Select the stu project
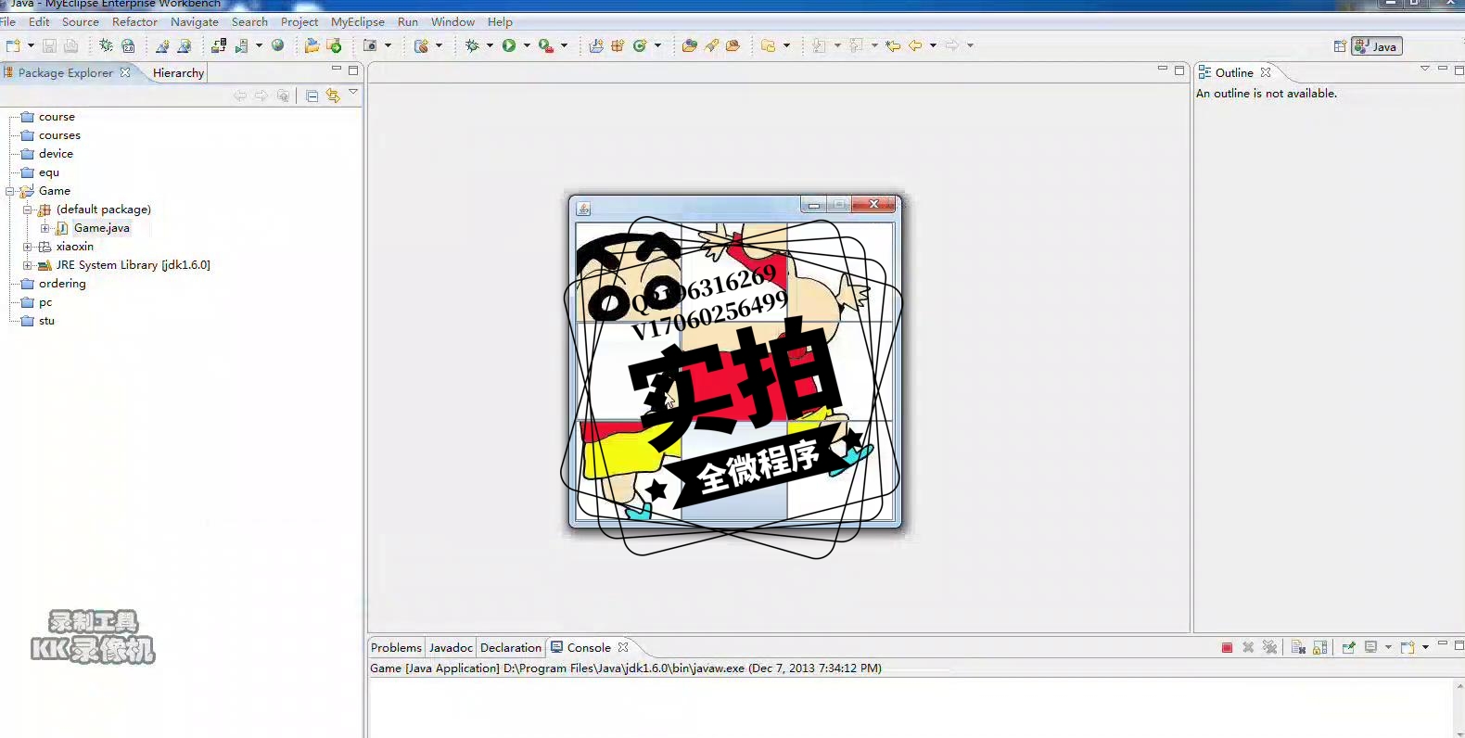 [46, 321]
